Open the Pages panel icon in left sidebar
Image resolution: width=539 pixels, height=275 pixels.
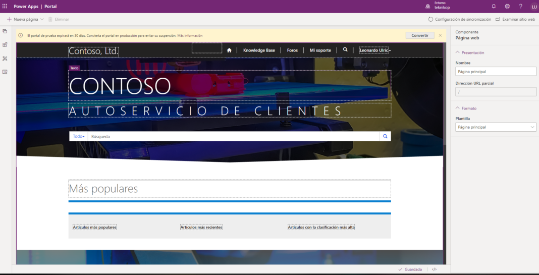click(x=5, y=31)
